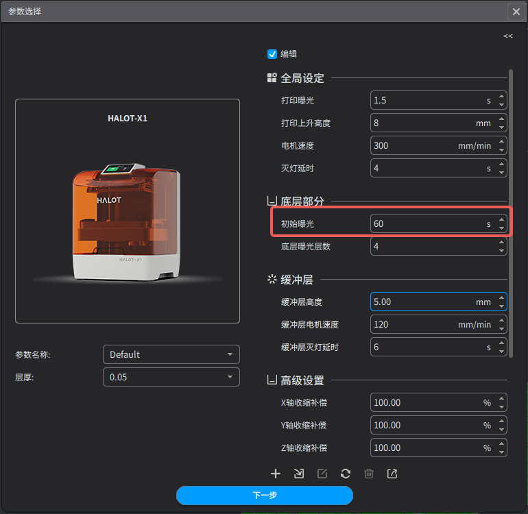Click the 打印曝光 input field
528x514 pixels.
pos(438,100)
